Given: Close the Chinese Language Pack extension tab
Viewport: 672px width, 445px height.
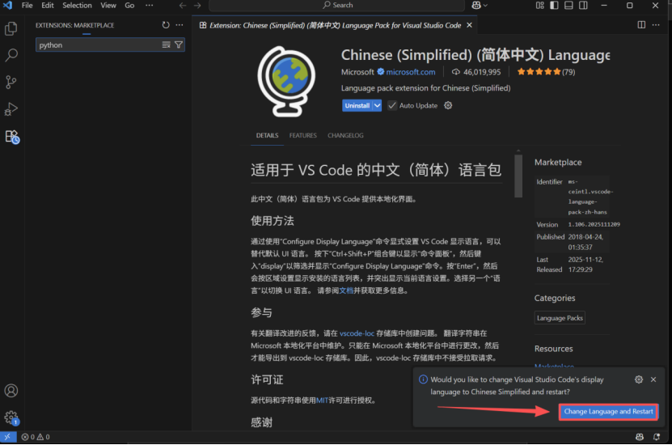Looking at the screenshot, I should [x=470, y=25].
